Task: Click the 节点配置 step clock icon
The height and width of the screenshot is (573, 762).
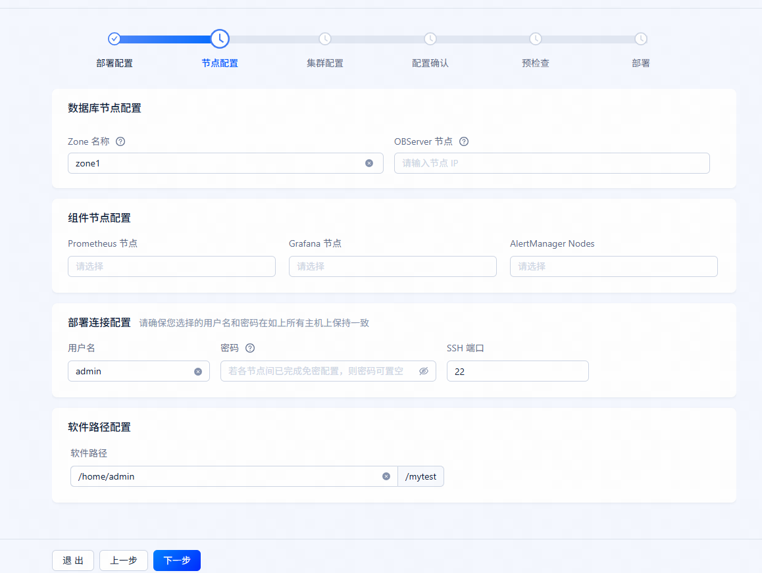Action: click(x=220, y=39)
